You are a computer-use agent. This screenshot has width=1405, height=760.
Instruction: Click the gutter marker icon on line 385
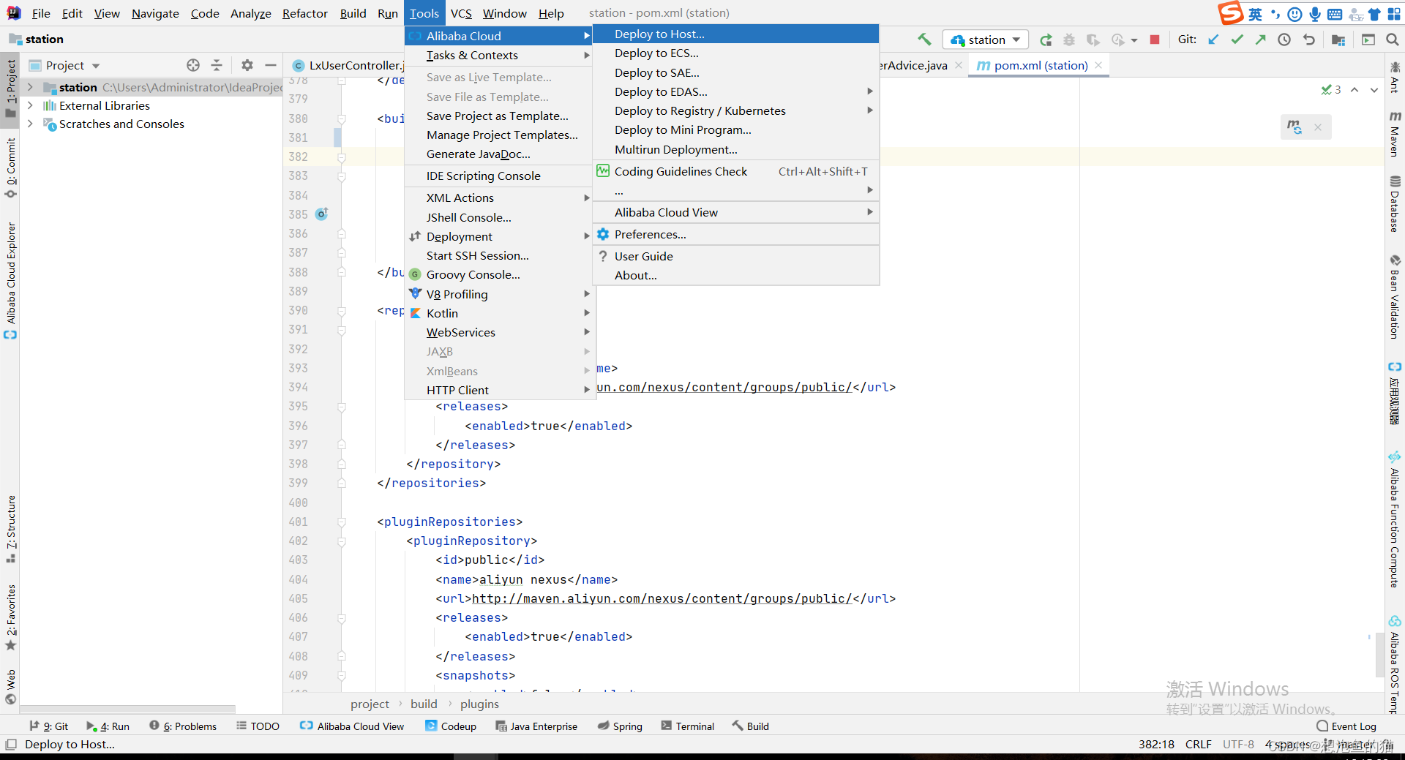[x=321, y=214]
